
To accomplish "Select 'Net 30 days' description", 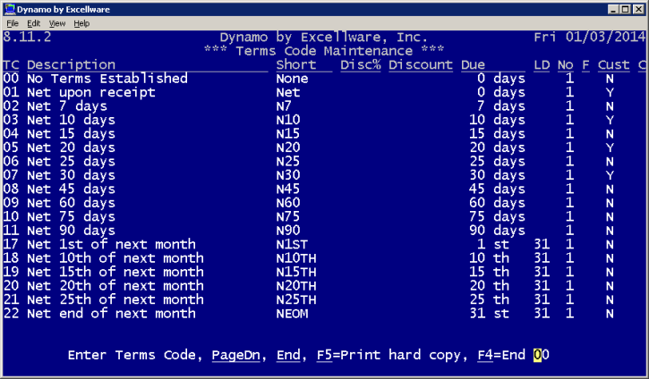I will tap(71, 175).
